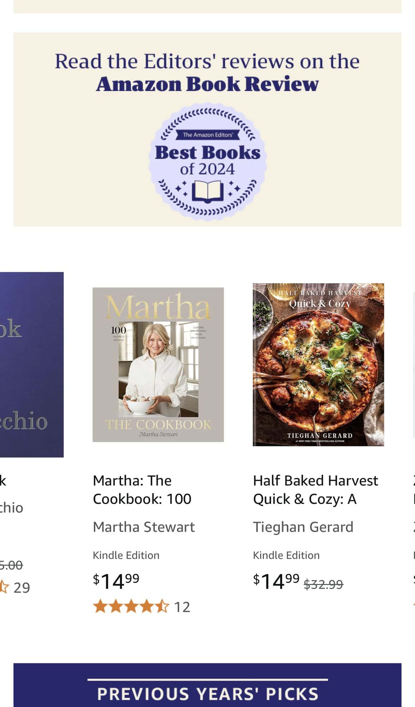The height and width of the screenshot is (707, 415).
Task: View author Martha Stewart
Action: coord(143,527)
